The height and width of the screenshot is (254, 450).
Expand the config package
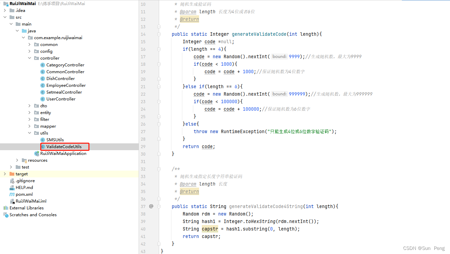tap(29, 51)
